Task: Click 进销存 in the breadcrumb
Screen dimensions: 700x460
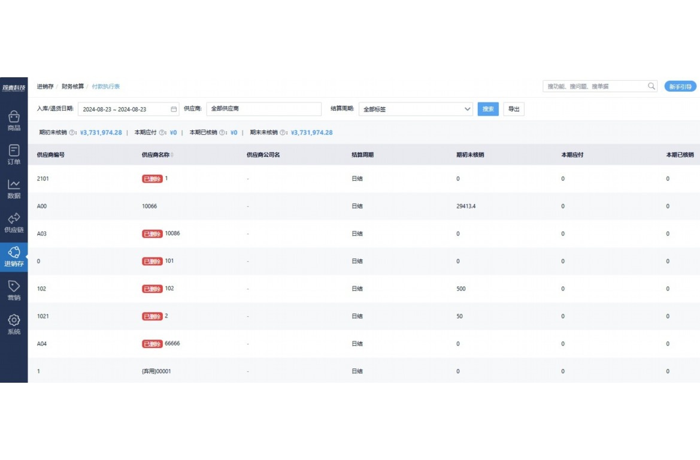Action: click(45, 87)
